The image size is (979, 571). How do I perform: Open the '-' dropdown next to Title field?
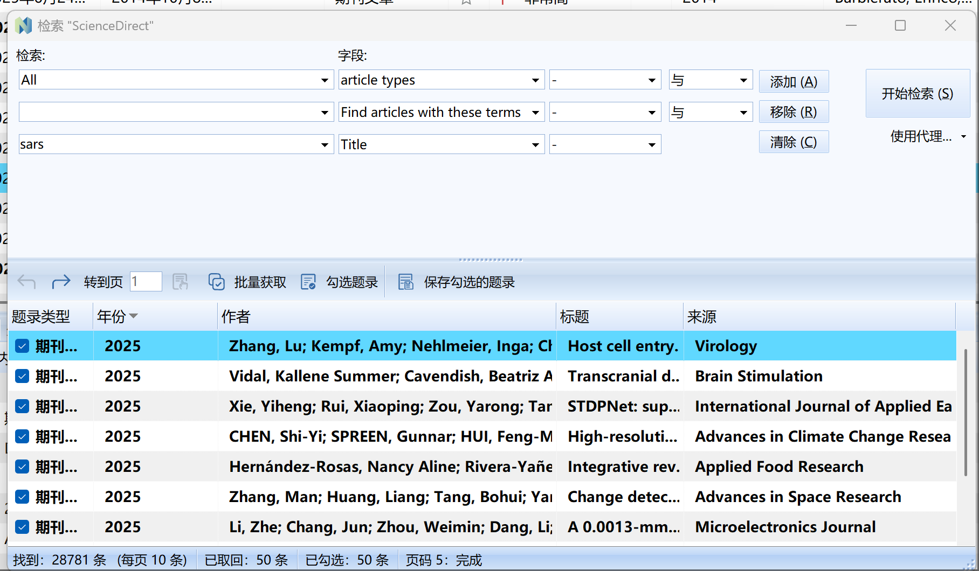[x=652, y=145]
